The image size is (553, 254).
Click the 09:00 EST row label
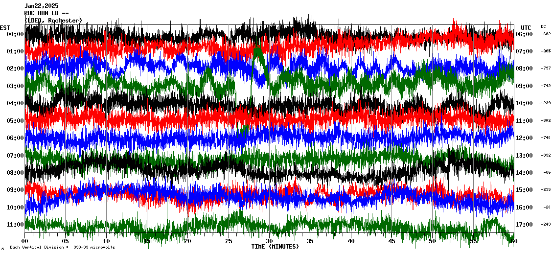point(15,190)
